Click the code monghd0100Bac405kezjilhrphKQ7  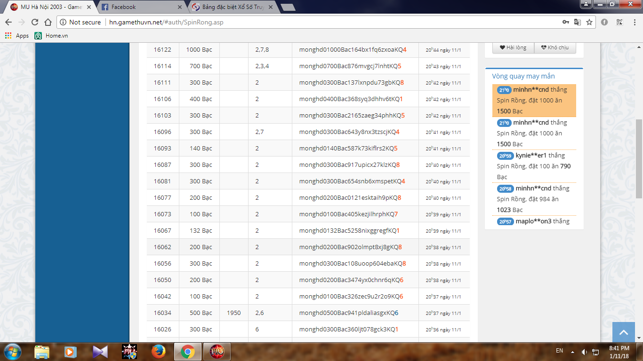click(348, 214)
